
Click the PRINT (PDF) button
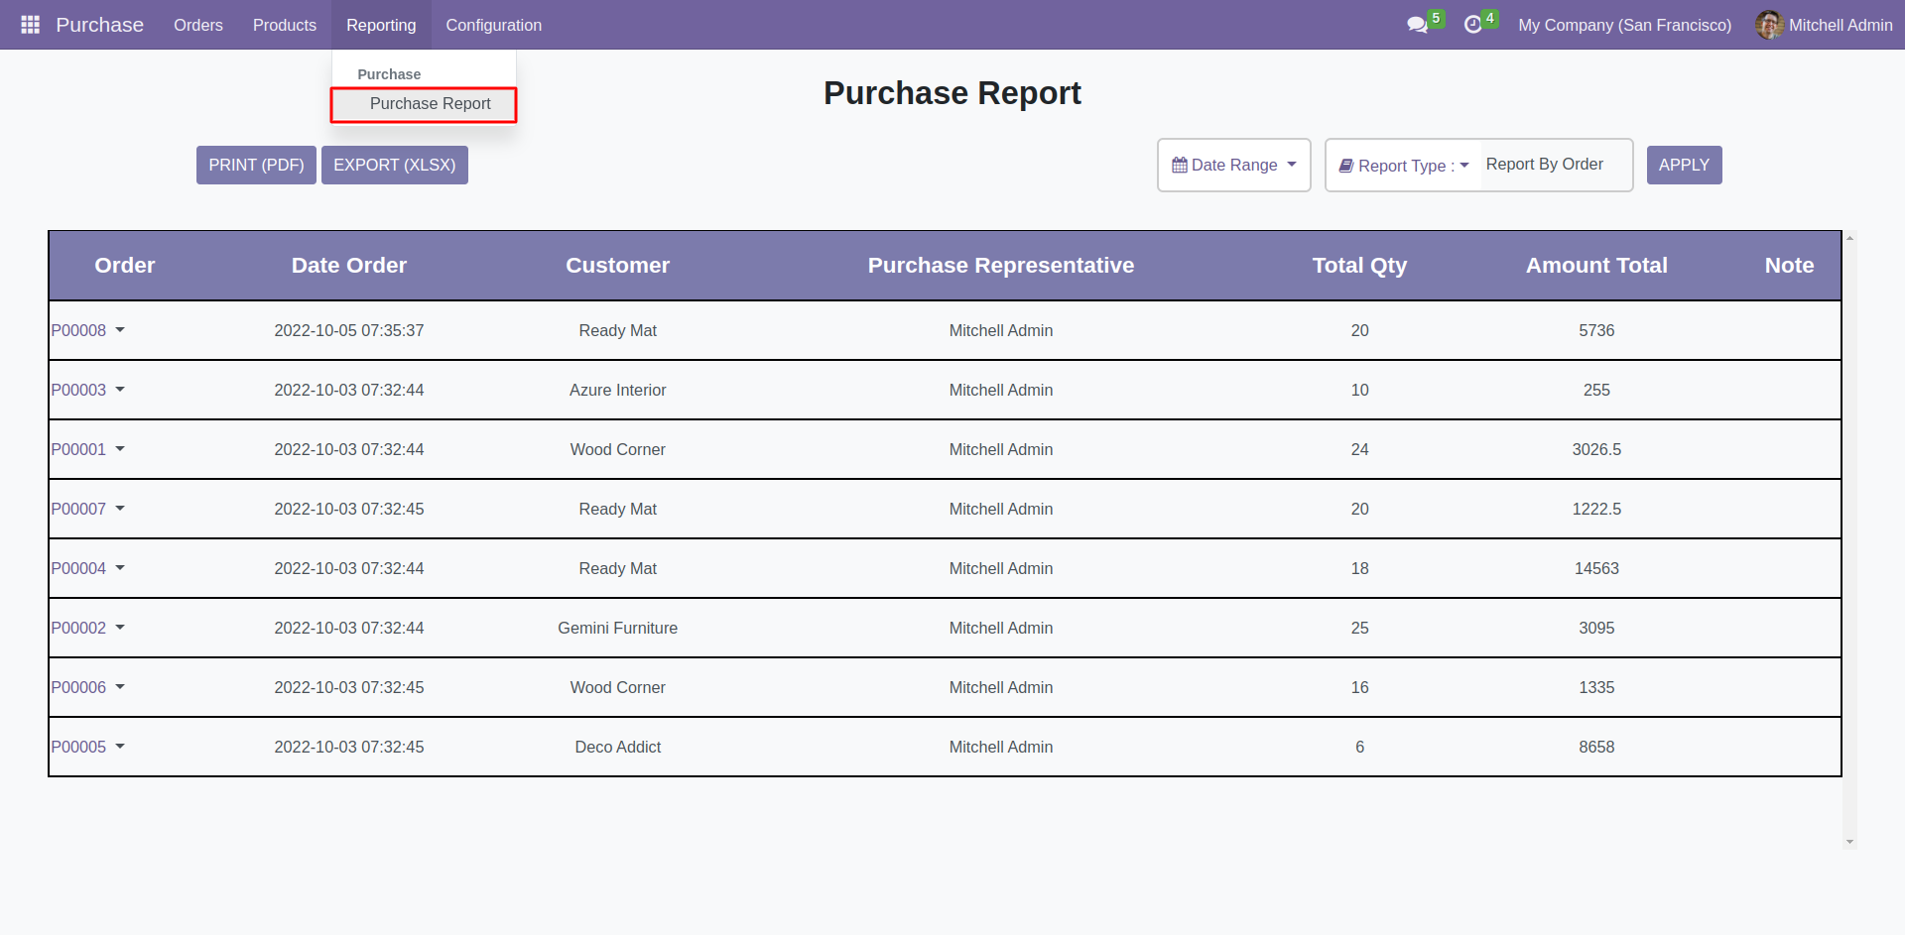click(x=256, y=166)
